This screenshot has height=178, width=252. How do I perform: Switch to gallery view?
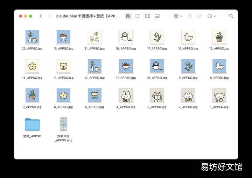tap(157, 16)
